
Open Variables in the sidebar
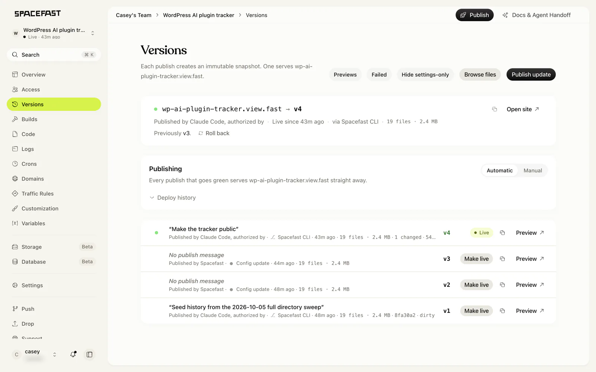tap(54, 223)
